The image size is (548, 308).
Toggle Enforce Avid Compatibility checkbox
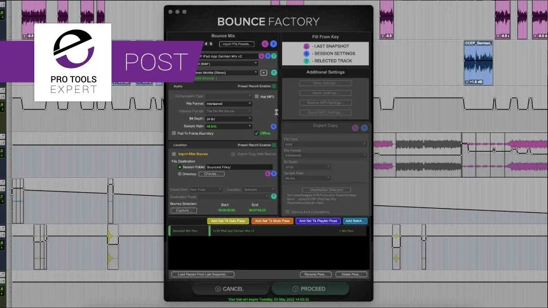(x=287, y=212)
